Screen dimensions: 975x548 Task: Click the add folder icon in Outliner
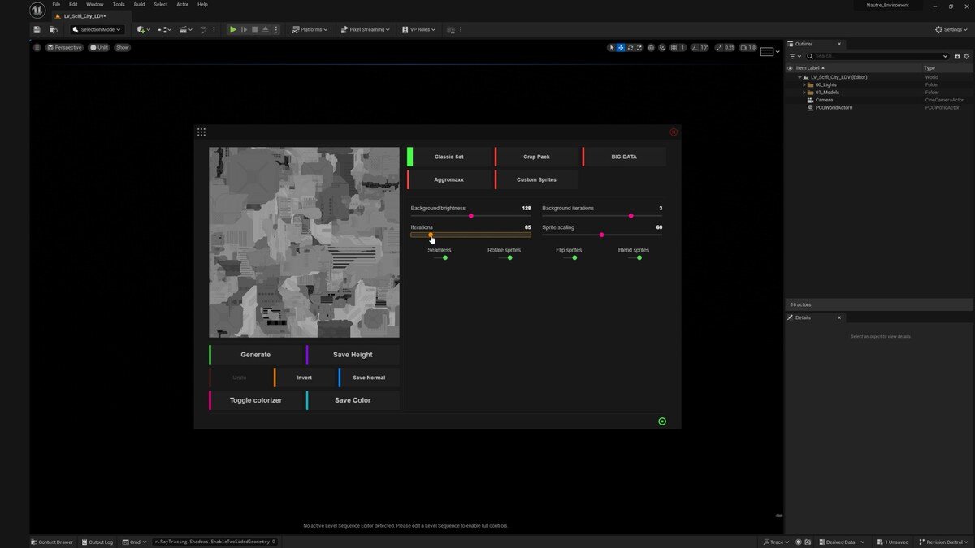tap(957, 56)
